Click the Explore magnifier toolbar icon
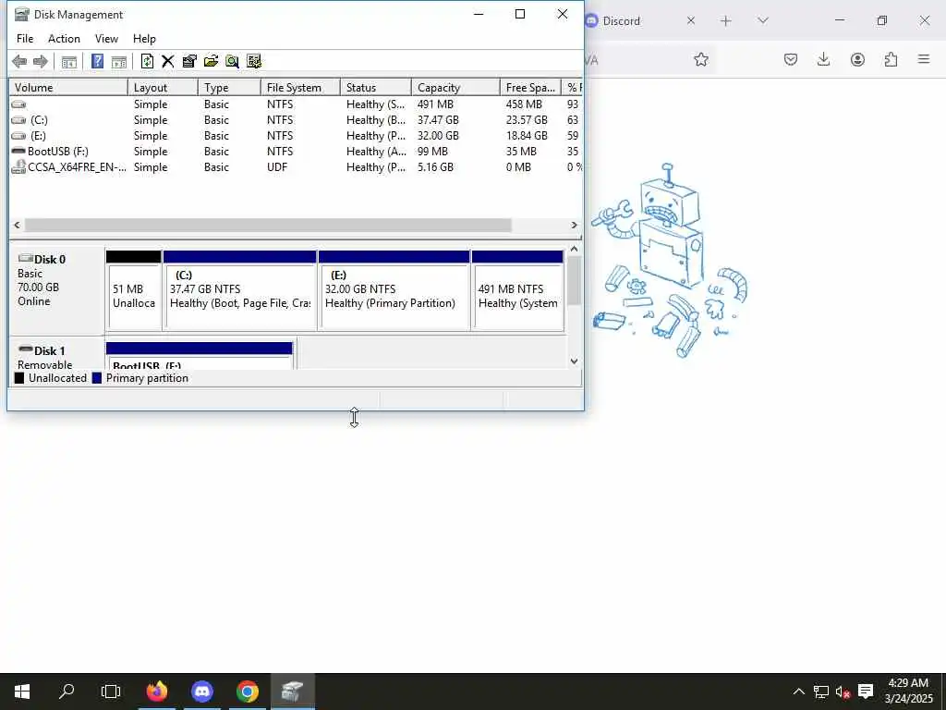 [232, 61]
